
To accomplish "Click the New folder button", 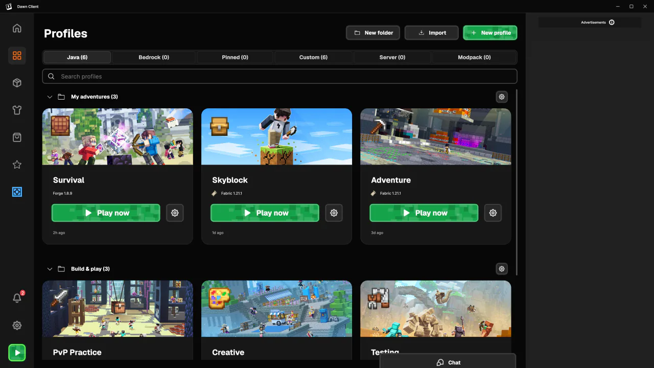I will [x=373, y=33].
